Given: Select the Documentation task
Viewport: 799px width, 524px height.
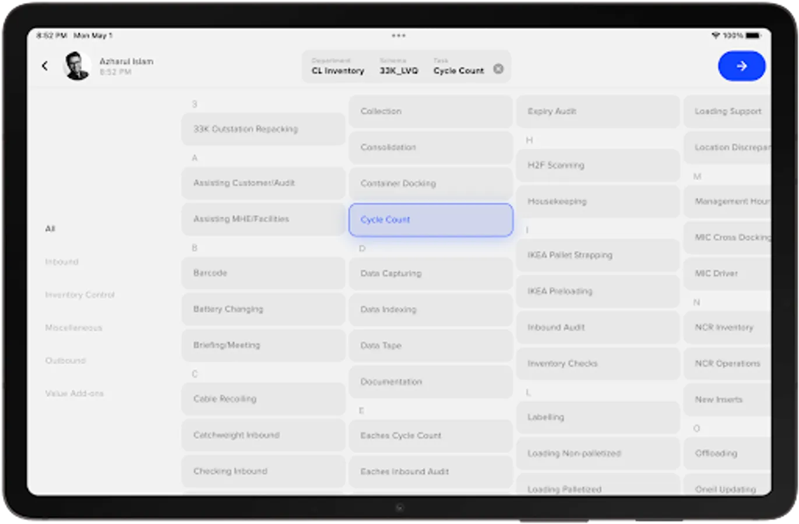Looking at the screenshot, I should [x=431, y=382].
